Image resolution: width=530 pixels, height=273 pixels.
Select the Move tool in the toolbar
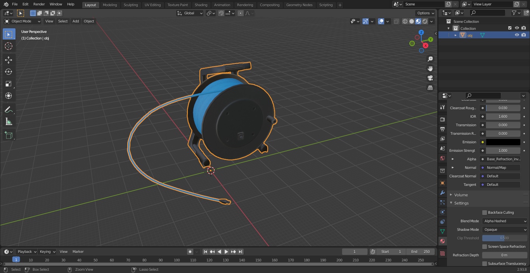9,60
